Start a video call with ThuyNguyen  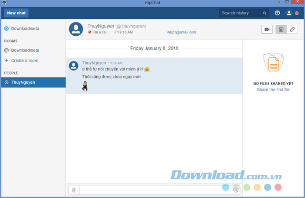[267, 30]
